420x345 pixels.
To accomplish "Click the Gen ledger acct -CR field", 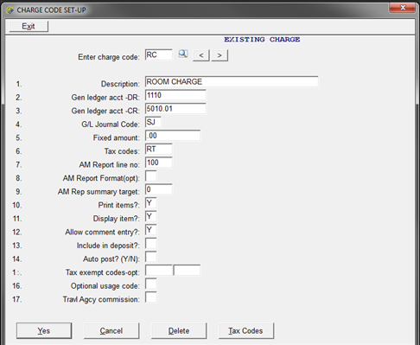I will tap(175, 109).
